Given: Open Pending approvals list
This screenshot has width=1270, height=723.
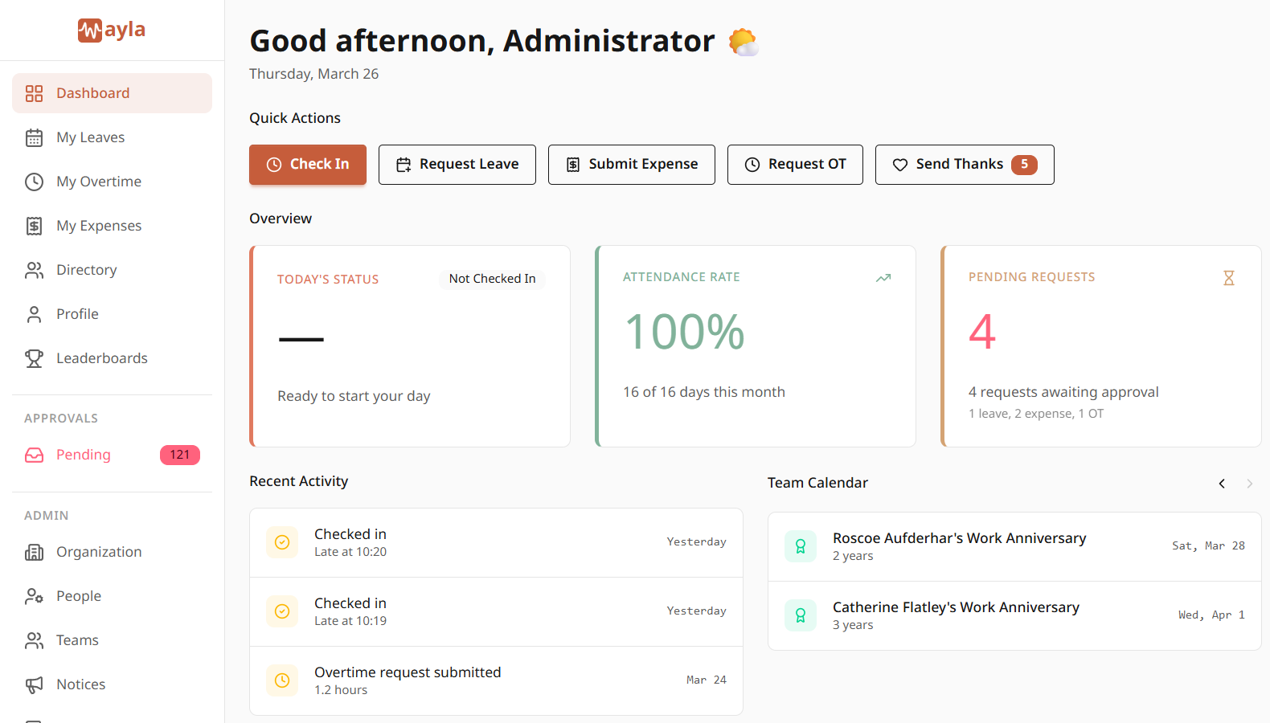Looking at the screenshot, I should coord(112,455).
